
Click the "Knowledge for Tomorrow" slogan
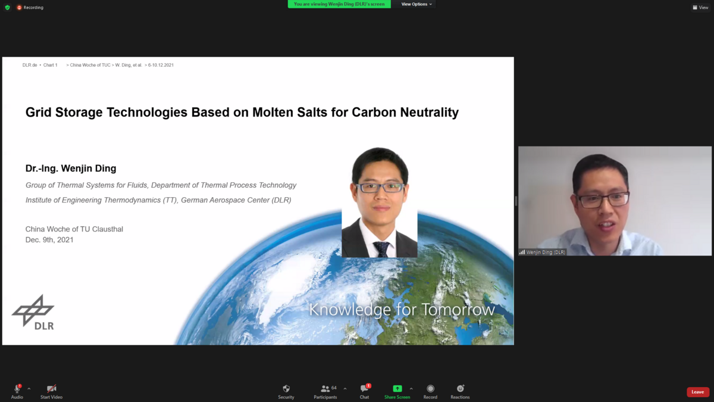click(402, 310)
